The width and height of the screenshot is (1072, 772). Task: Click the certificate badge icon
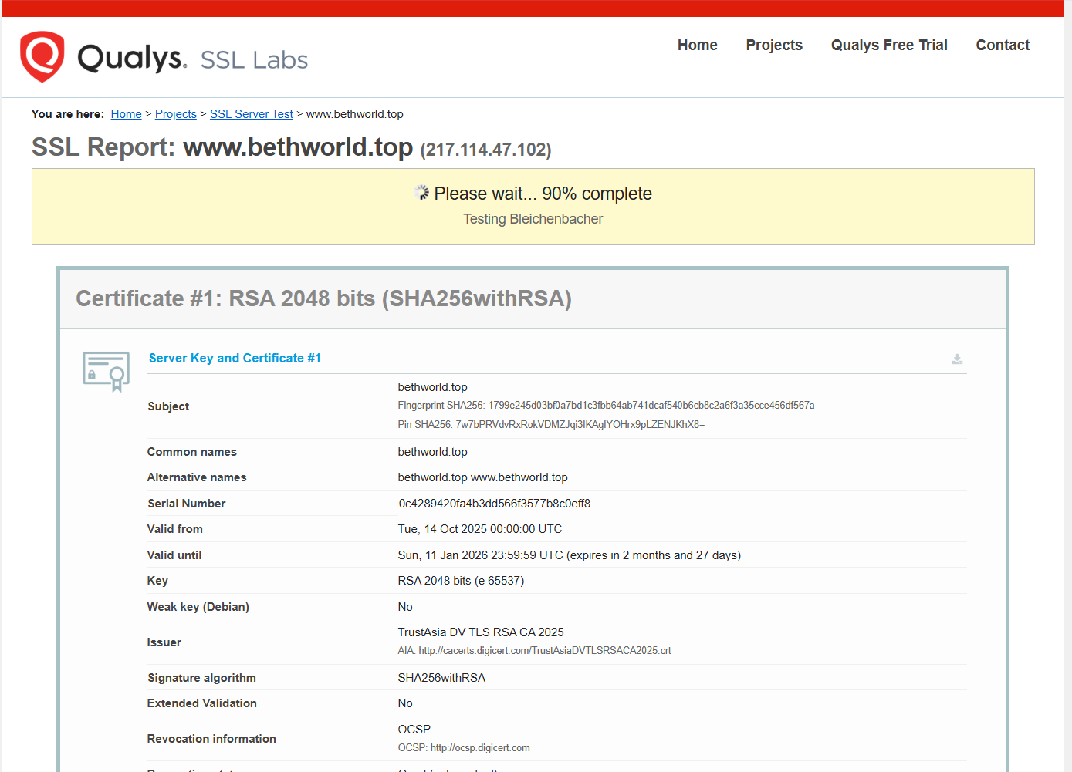pos(106,371)
